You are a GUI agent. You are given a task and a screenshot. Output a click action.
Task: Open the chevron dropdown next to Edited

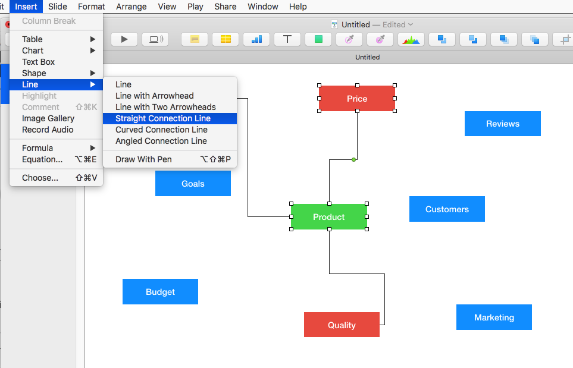click(x=411, y=24)
